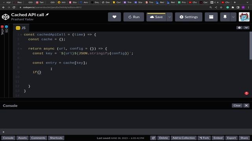252x141 pixels.
Task: Add pen to Collection
Action: 183,138
